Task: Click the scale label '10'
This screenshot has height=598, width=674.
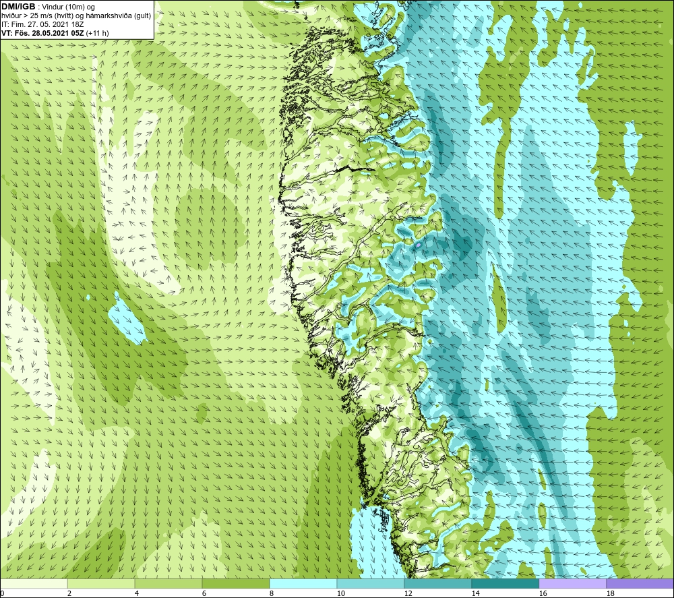Action: 340,594
